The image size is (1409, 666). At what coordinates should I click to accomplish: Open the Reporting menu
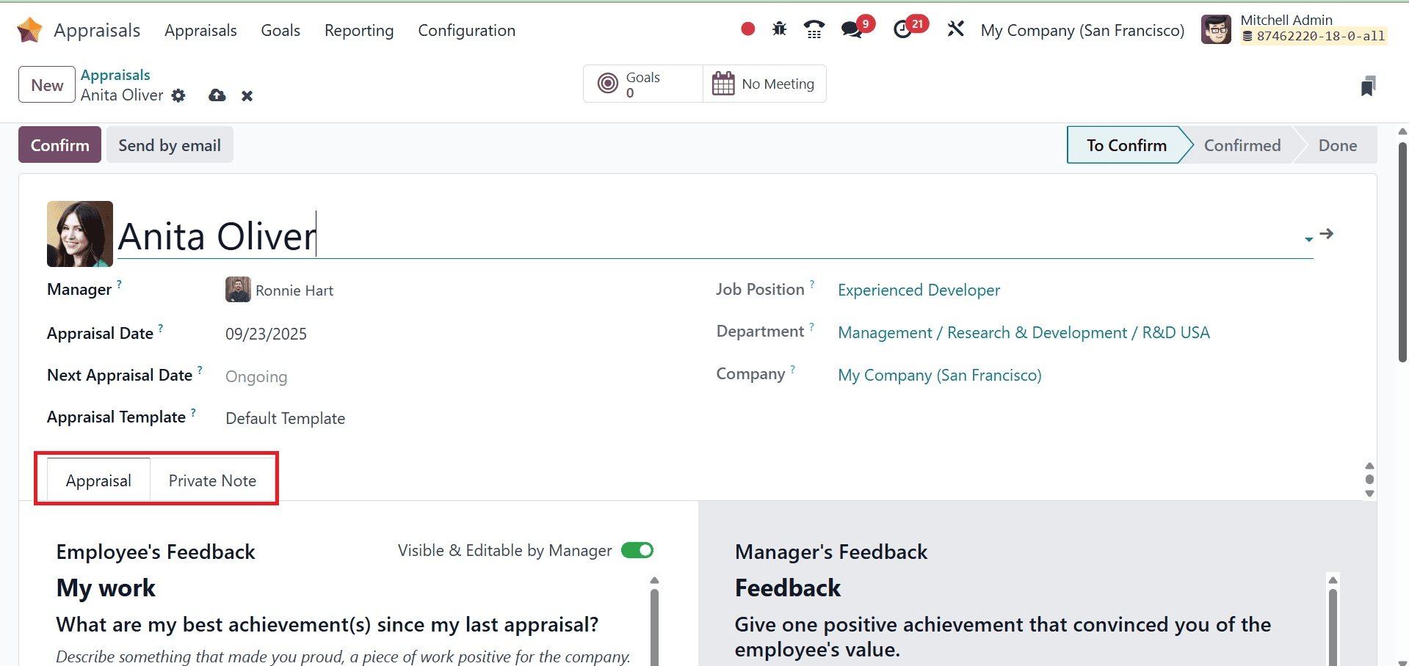[x=359, y=30]
